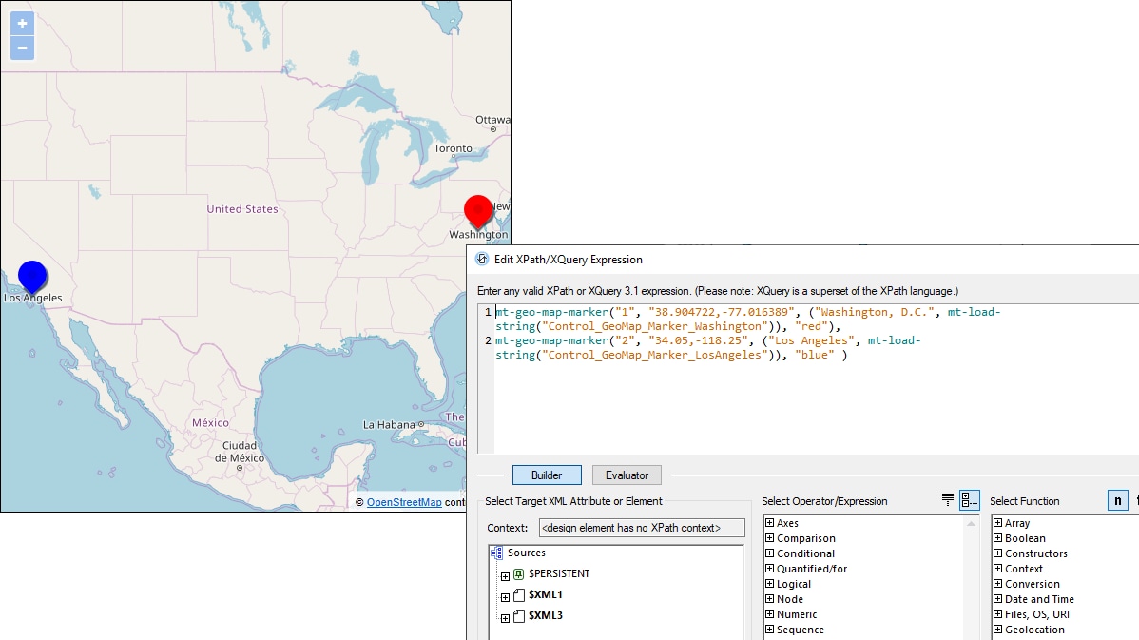Open the OpenStreetMap attribution link

click(404, 503)
